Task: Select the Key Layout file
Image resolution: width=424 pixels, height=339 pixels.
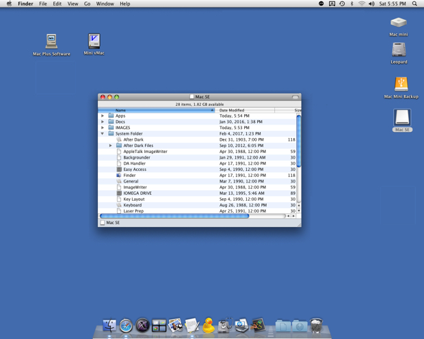Action: click(197, 199)
